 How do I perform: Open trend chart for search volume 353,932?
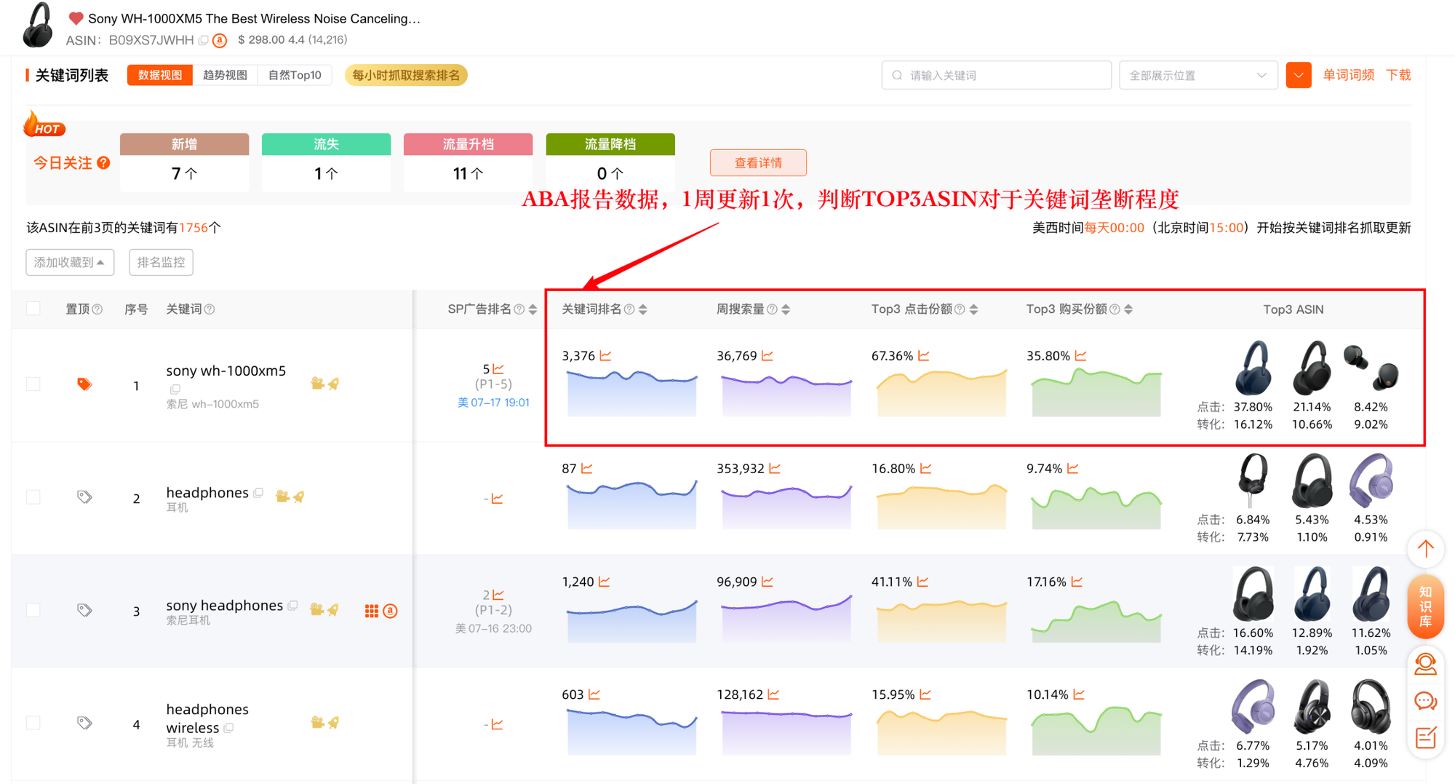[775, 469]
